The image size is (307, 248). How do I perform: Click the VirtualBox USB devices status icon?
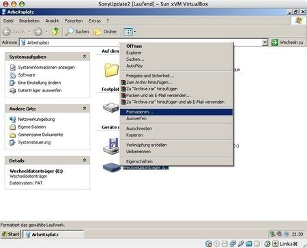coord(241,244)
